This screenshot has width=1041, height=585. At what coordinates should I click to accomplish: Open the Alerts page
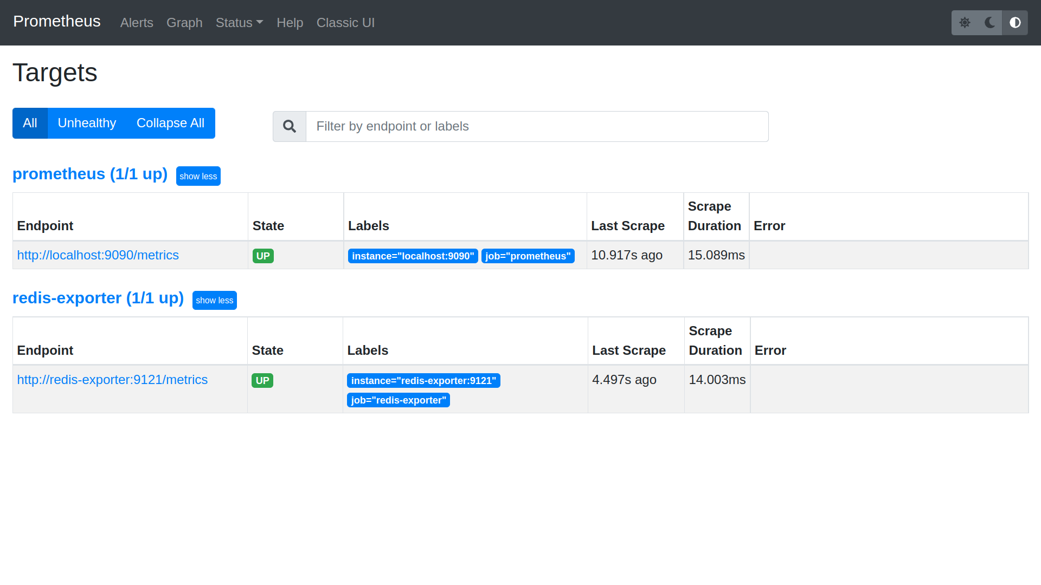pyautogui.click(x=137, y=23)
